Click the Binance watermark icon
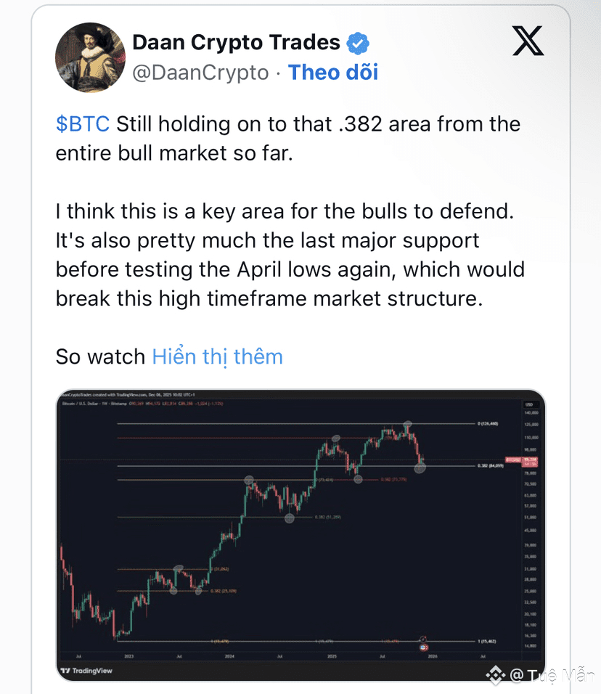 pos(496,675)
